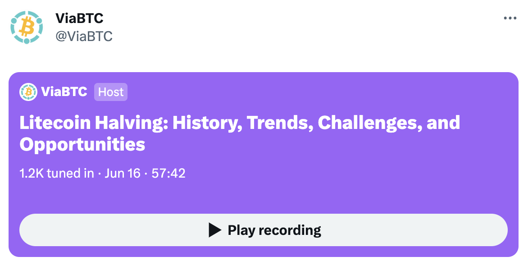Click the Host badge label
Screen dimensions: 528x266
pos(111,92)
